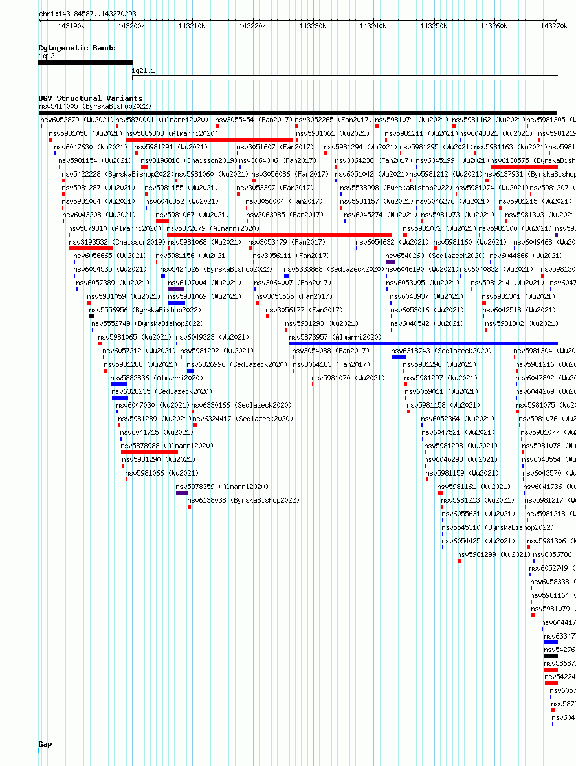The height and width of the screenshot is (766, 576).
Task: Click nsv6328235 blue variant bar
Action: [x=120, y=398]
